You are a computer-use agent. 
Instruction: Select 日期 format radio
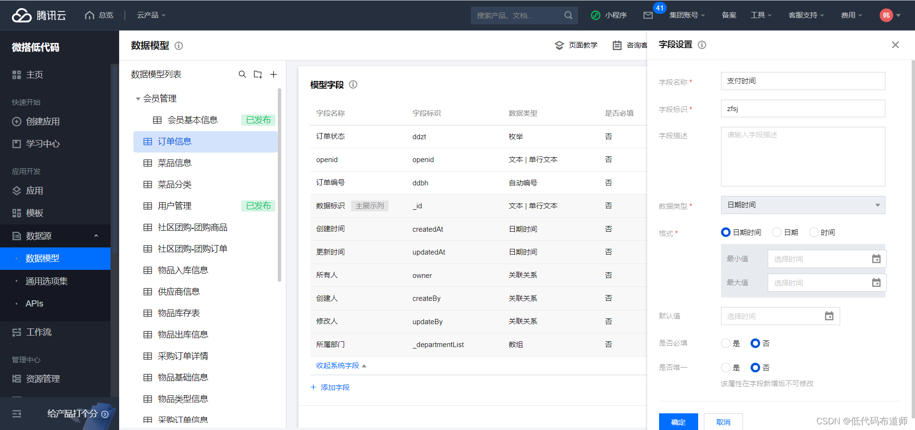(777, 232)
